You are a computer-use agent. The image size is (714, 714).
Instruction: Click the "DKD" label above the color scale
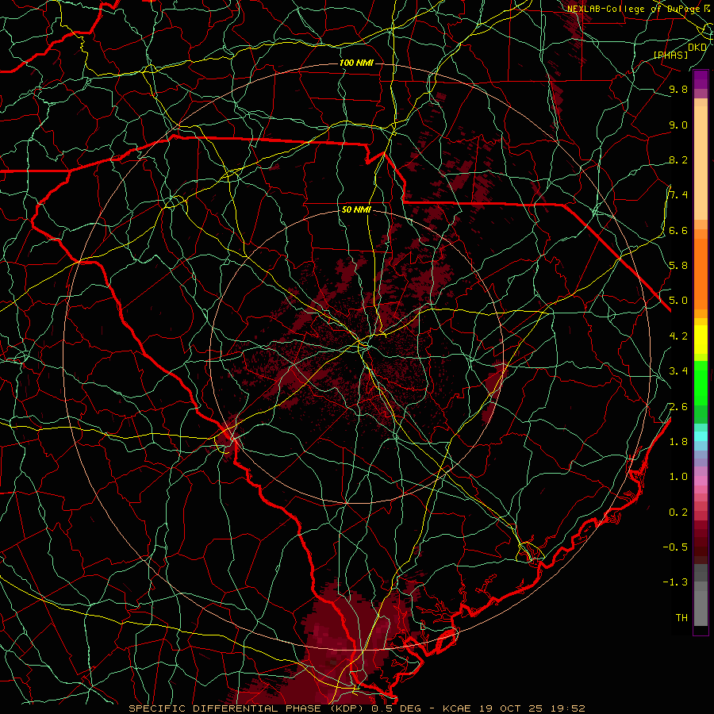pos(697,48)
